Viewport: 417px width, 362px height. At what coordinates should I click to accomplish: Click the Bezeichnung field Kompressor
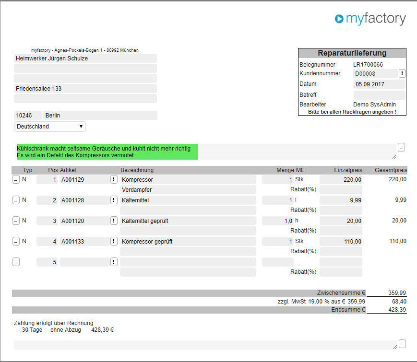[188, 180]
